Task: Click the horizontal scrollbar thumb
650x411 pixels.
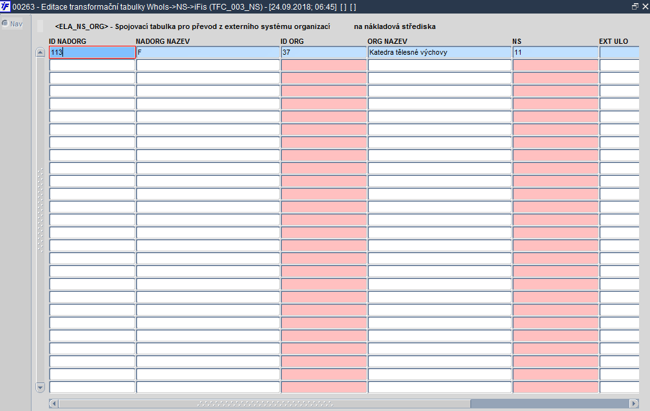Action: 265,403
